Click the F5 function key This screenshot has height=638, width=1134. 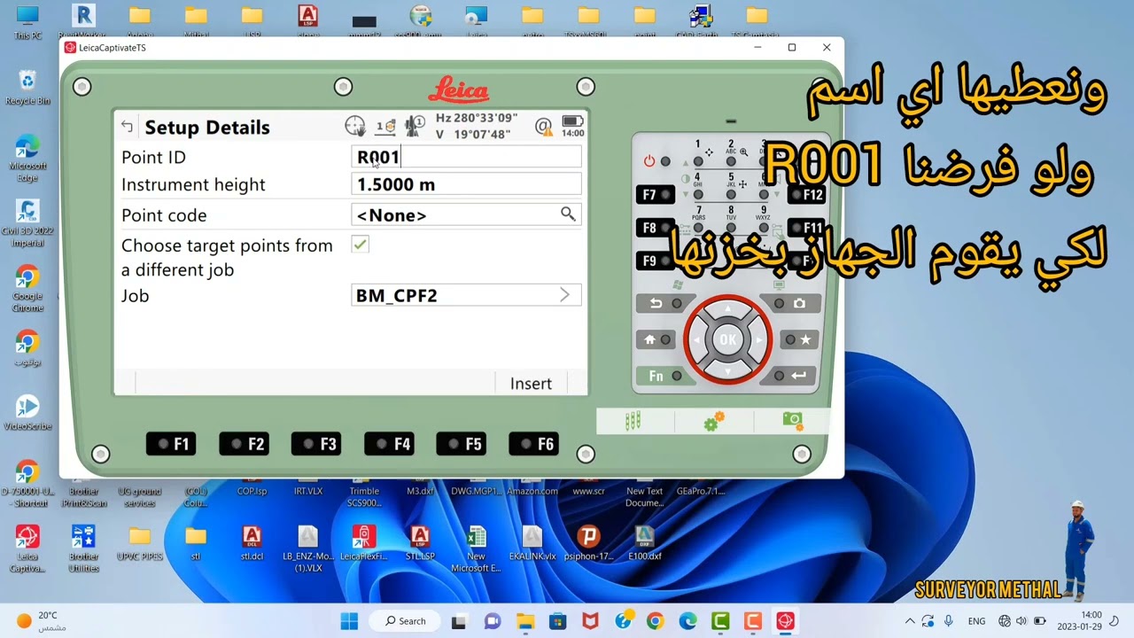coord(462,444)
